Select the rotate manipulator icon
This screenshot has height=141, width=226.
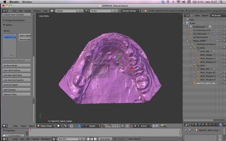83,126
